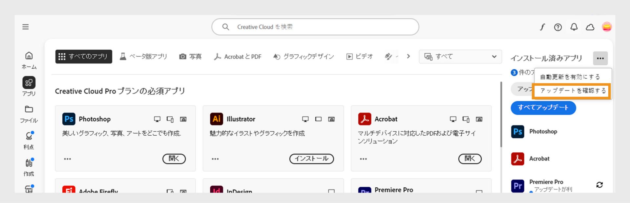Show more categories with right chevron
The height and width of the screenshot is (203, 630).
pos(408,56)
